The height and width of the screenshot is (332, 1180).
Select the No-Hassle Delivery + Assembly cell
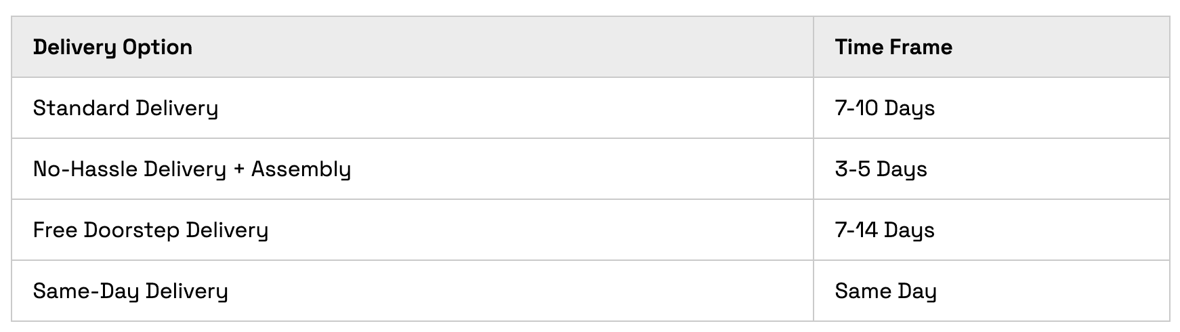[192, 169]
